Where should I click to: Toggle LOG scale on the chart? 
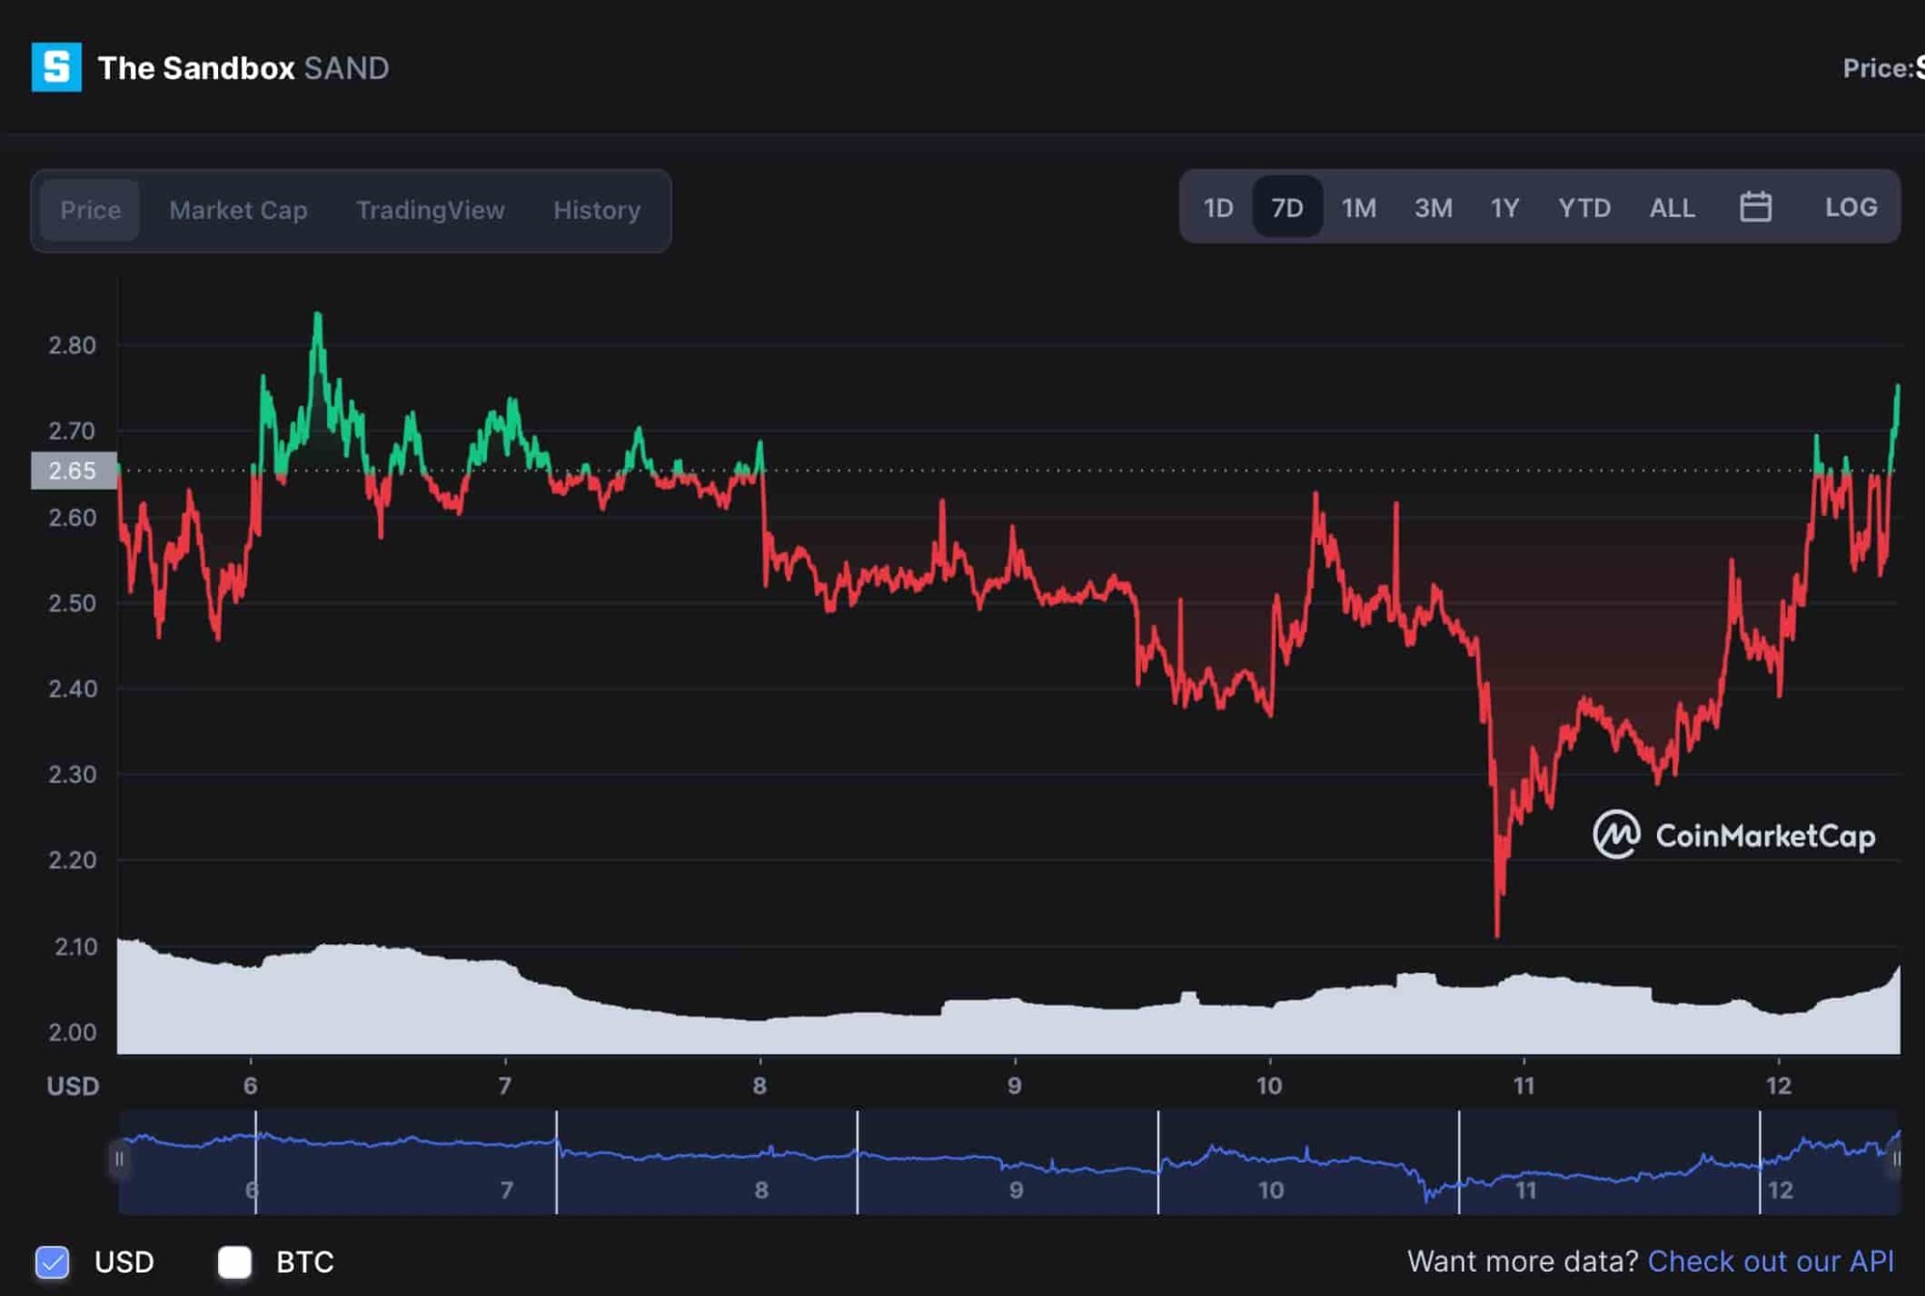click(1851, 207)
